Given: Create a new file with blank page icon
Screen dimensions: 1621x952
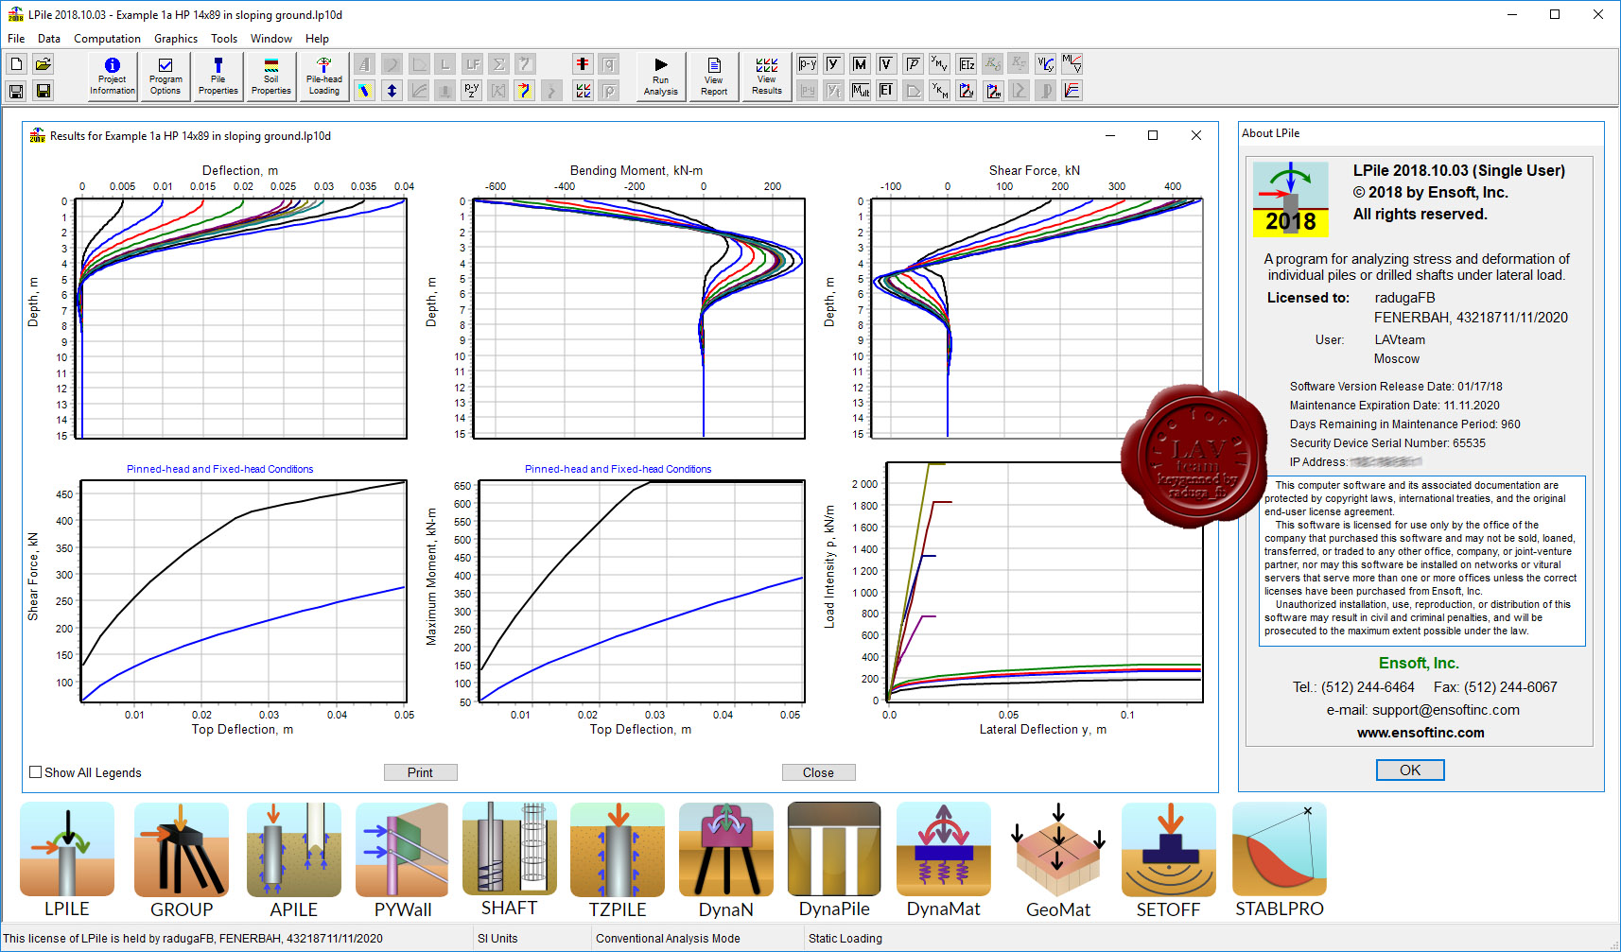Looking at the screenshot, I should (16, 64).
